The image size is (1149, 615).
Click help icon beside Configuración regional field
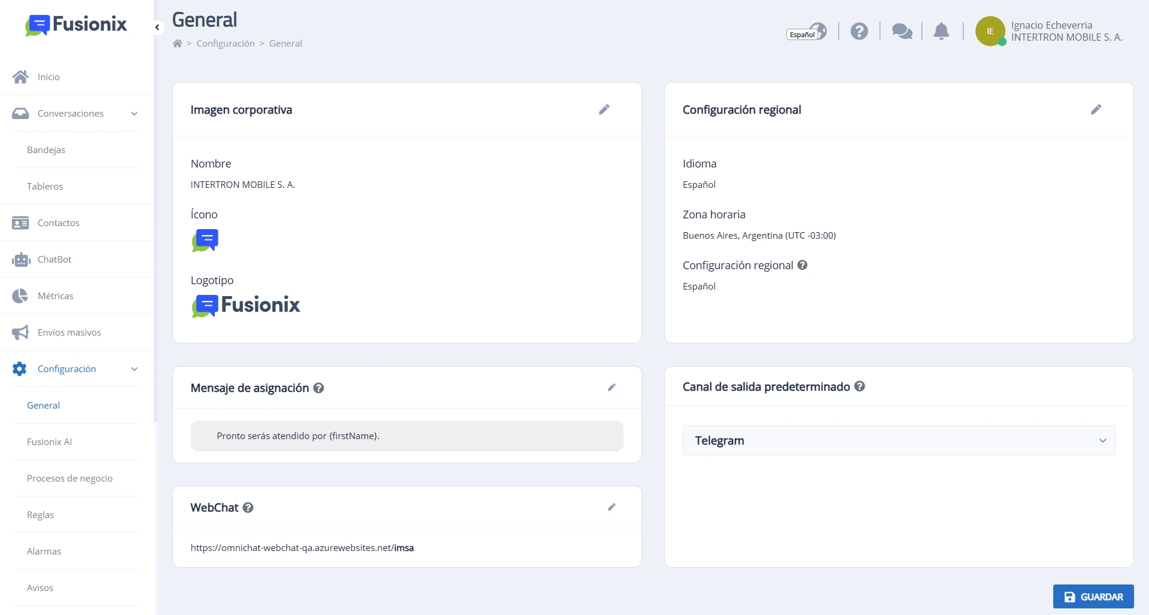coord(803,265)
